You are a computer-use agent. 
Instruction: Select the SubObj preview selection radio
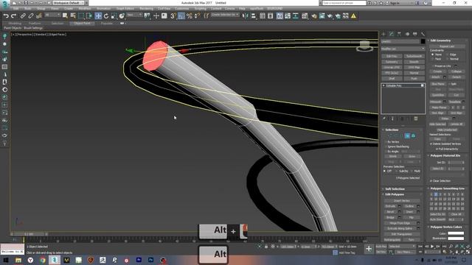pyautogui.click(x=397, y=171)
